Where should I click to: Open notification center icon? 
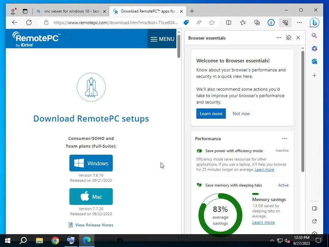318,241
